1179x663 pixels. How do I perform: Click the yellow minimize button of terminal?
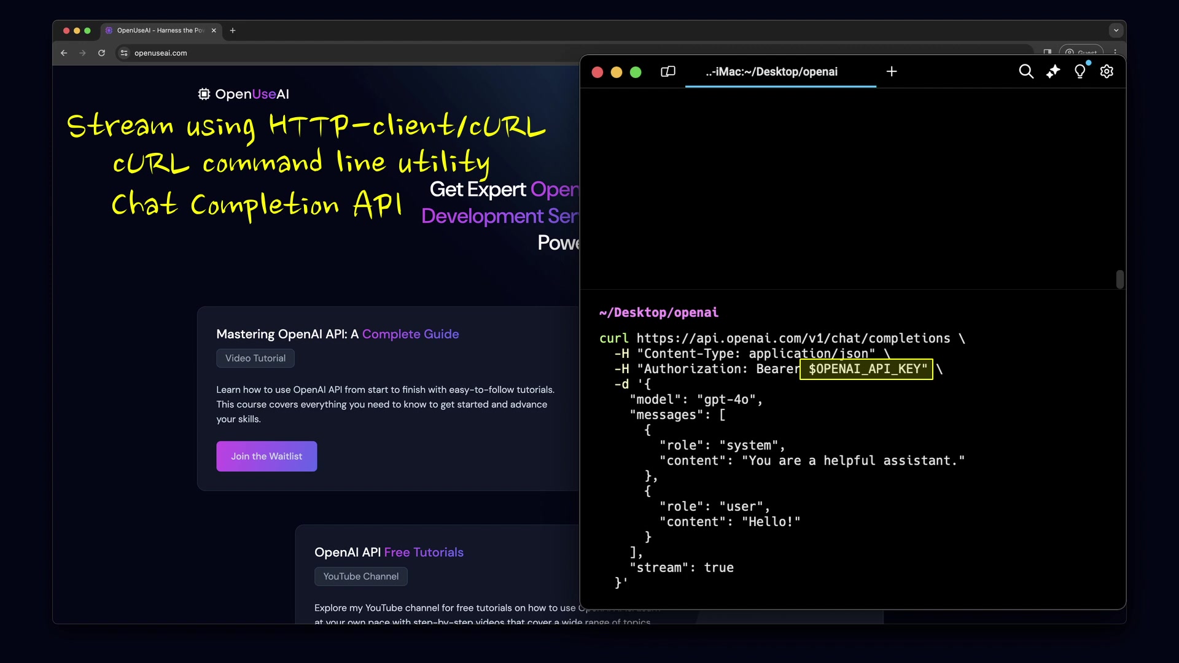click(617, 72)
